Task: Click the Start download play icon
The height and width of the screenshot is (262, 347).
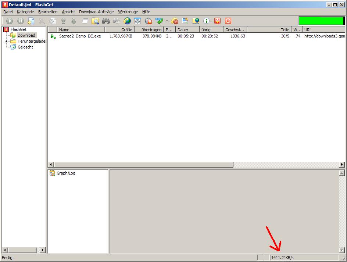Action: [x=10, y=21]
